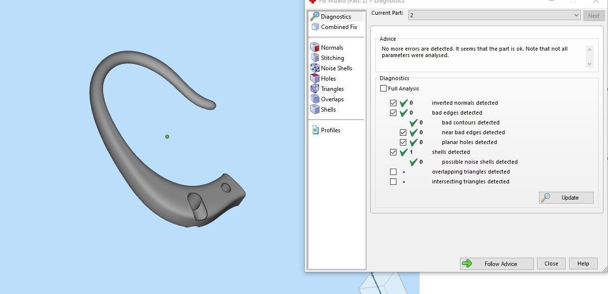Enable overlapping triangles detection
608x294 pixels.
pos(393,172)
